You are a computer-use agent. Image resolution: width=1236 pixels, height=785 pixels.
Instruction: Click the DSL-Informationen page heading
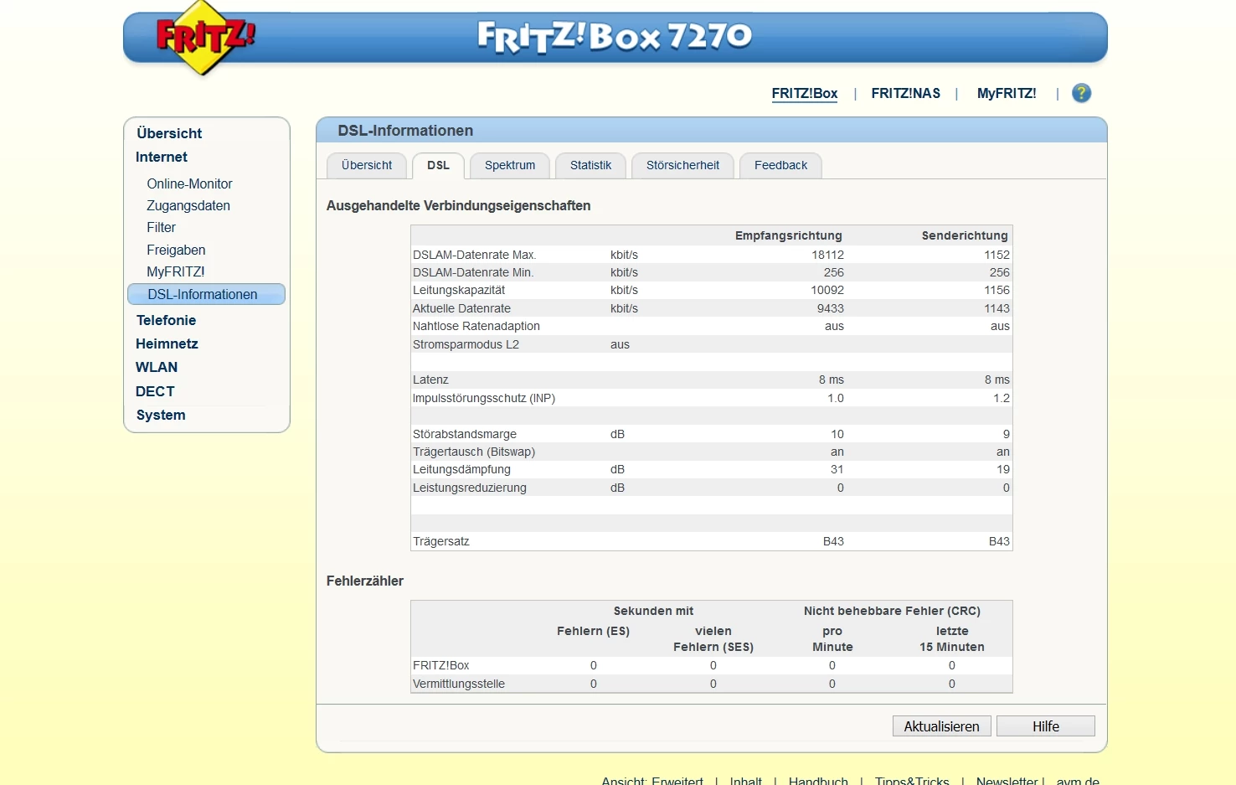405,131
